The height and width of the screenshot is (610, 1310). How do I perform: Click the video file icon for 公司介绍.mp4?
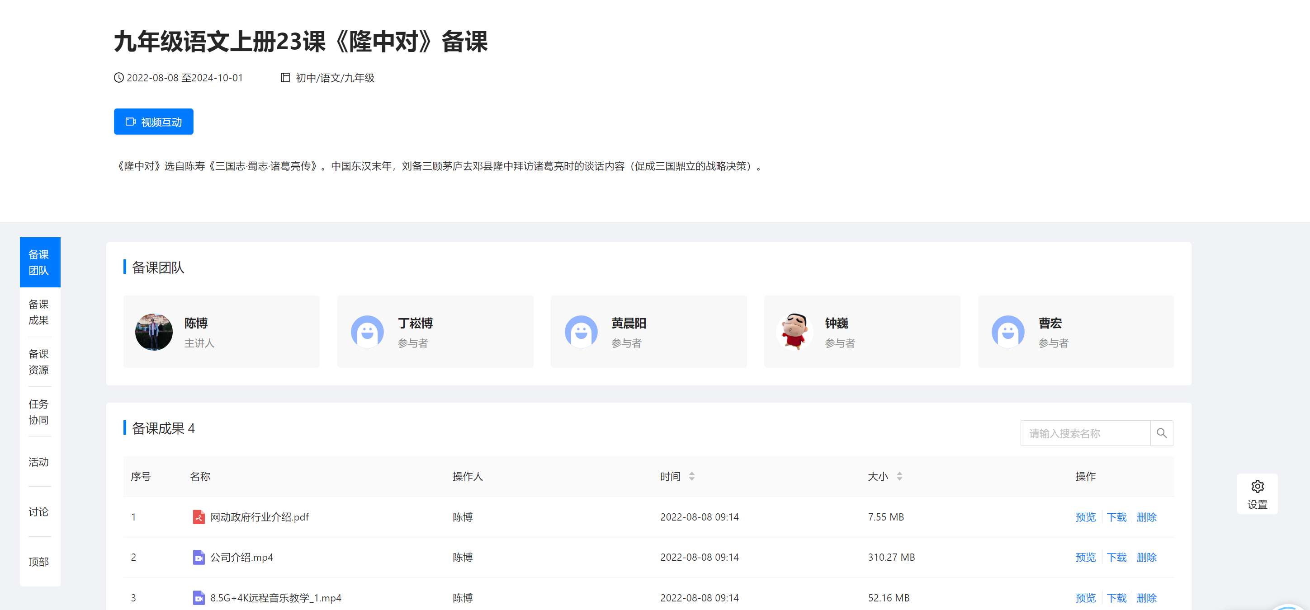tap(199, 557)
